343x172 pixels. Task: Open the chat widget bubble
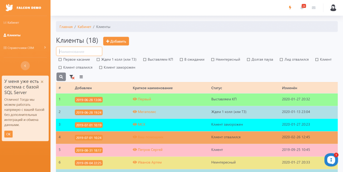coord(331,160)
